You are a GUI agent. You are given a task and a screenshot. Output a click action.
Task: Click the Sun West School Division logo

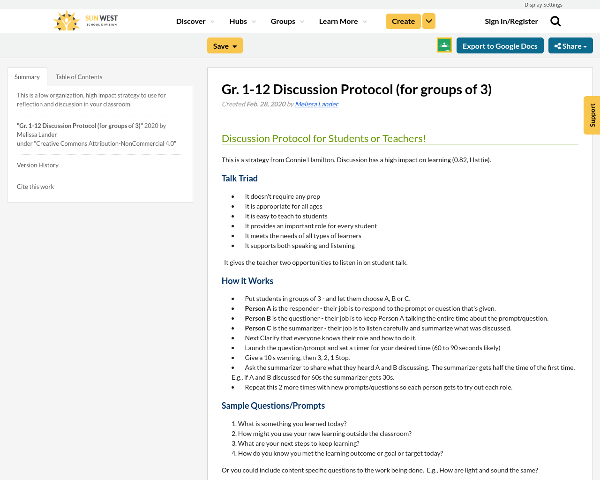pos(84,19)
